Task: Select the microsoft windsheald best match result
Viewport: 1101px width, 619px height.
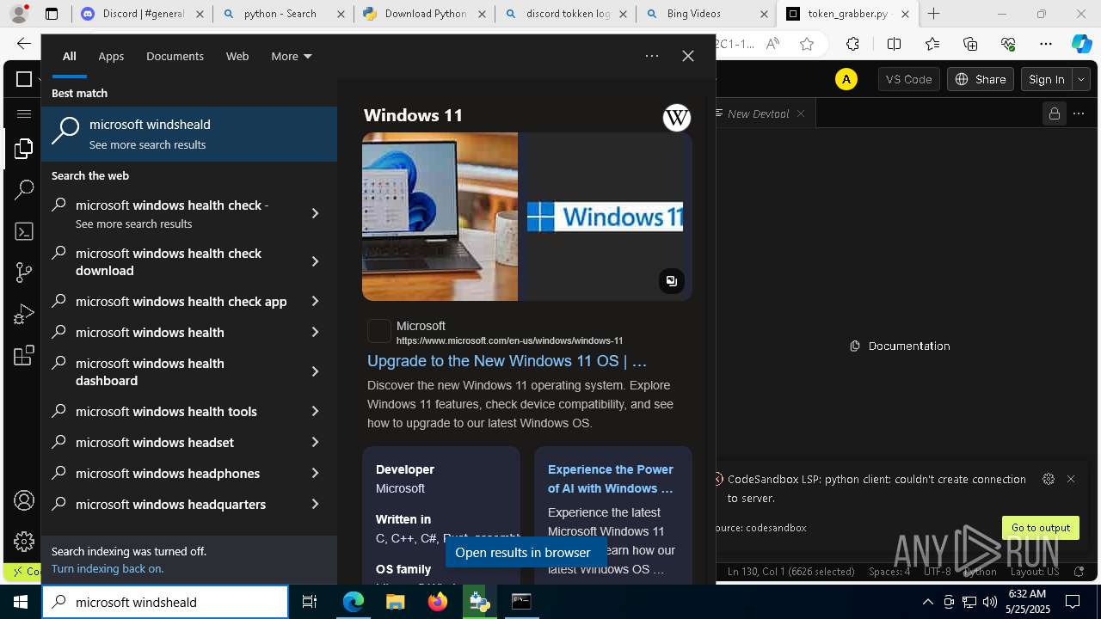Action: point(189,134)
